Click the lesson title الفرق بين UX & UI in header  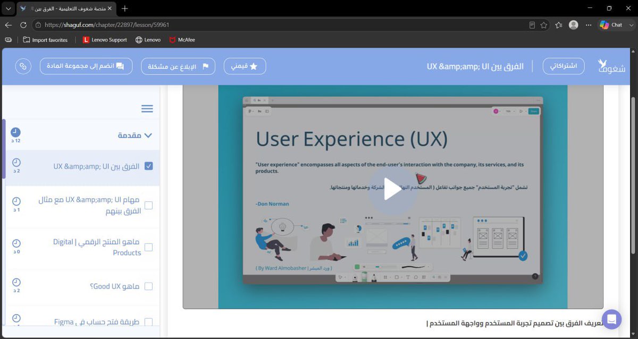(475, 66)
